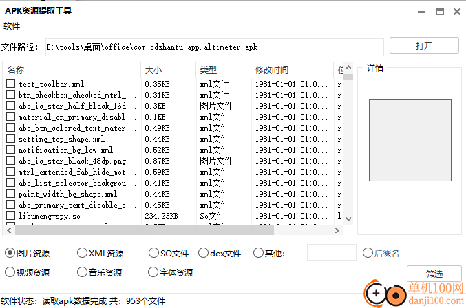This screenshot has width=466, height=308.
Task: Select the paint_width_bg_shape.xml file name
Action: (67, 194)
